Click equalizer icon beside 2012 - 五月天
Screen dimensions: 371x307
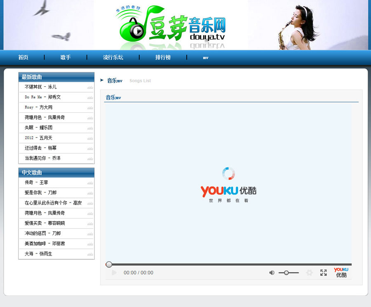[90, 138]
